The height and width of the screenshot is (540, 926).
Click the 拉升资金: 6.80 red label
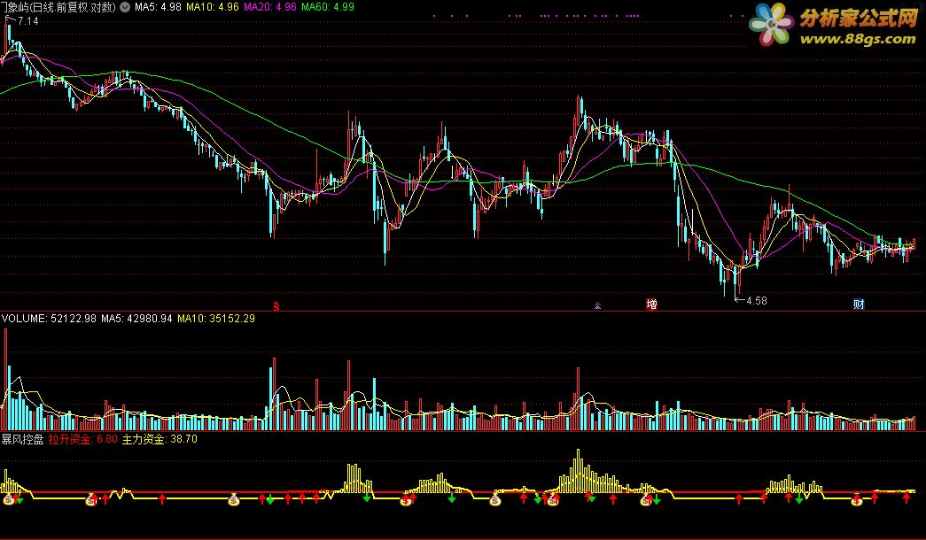[x=83, y=439]
